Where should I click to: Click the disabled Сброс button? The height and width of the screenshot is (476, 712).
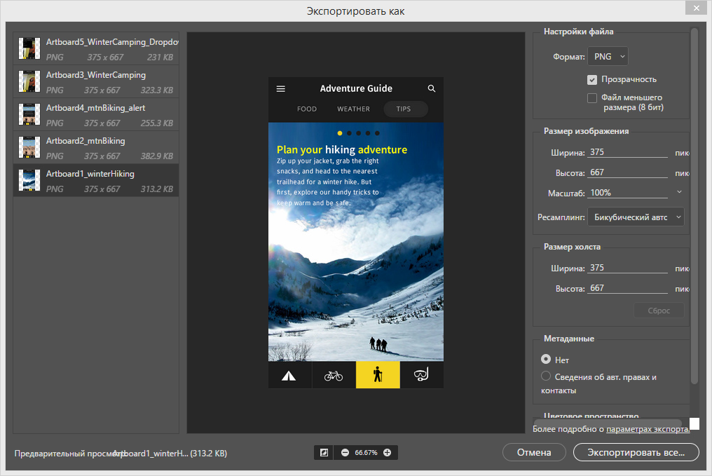659,311
